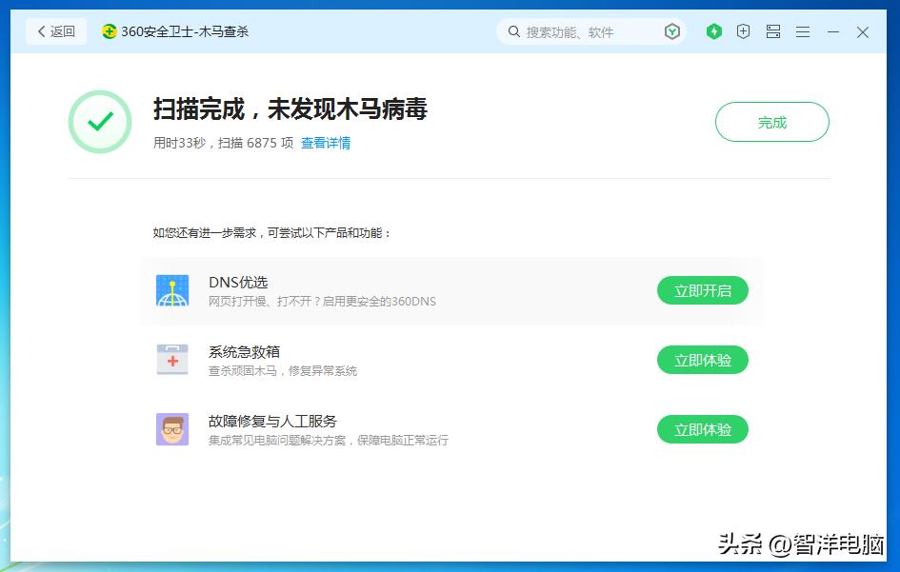Open 查看详情 scan details link

click(327, 143)
